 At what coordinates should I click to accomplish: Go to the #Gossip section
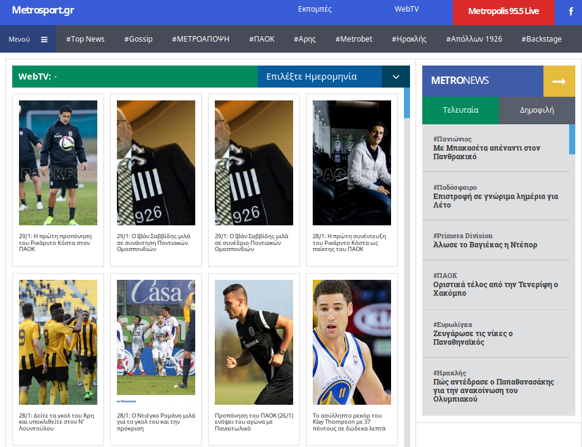(138, 39)
